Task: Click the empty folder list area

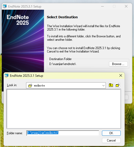Action: tap(64, 109)
